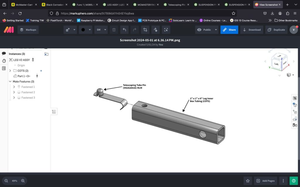Click the green help button
This screenshot has height=187, width=300.
coord(293,181)
